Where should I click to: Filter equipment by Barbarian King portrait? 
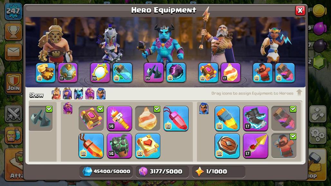56,94
